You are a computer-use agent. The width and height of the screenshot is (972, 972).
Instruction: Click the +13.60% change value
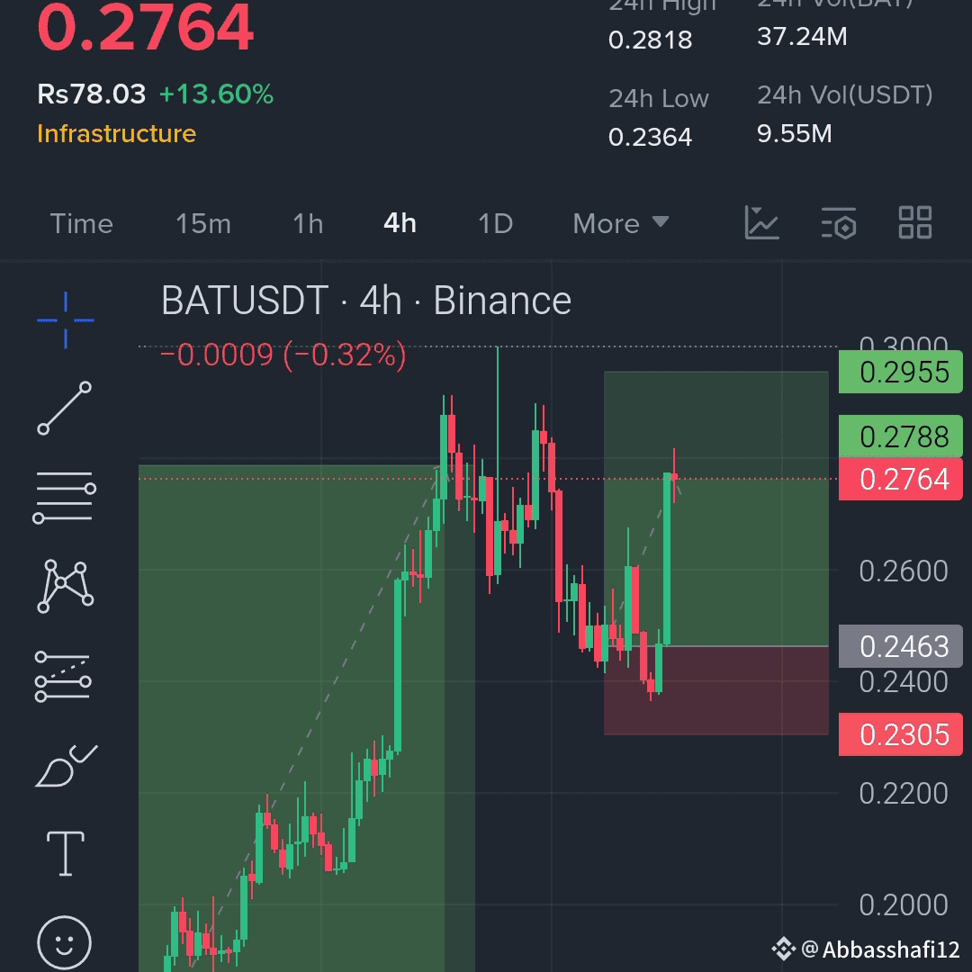pyautogui.click(x=216, y=94)
